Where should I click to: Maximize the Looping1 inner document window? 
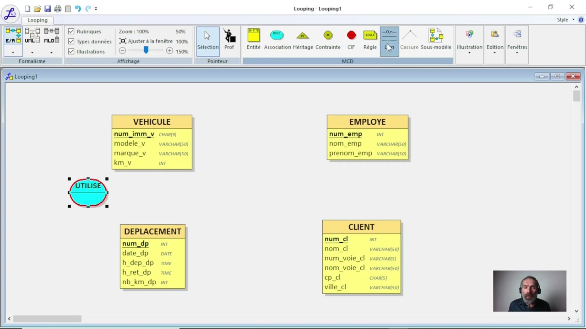pyautogui.click(x=557, y=76)
